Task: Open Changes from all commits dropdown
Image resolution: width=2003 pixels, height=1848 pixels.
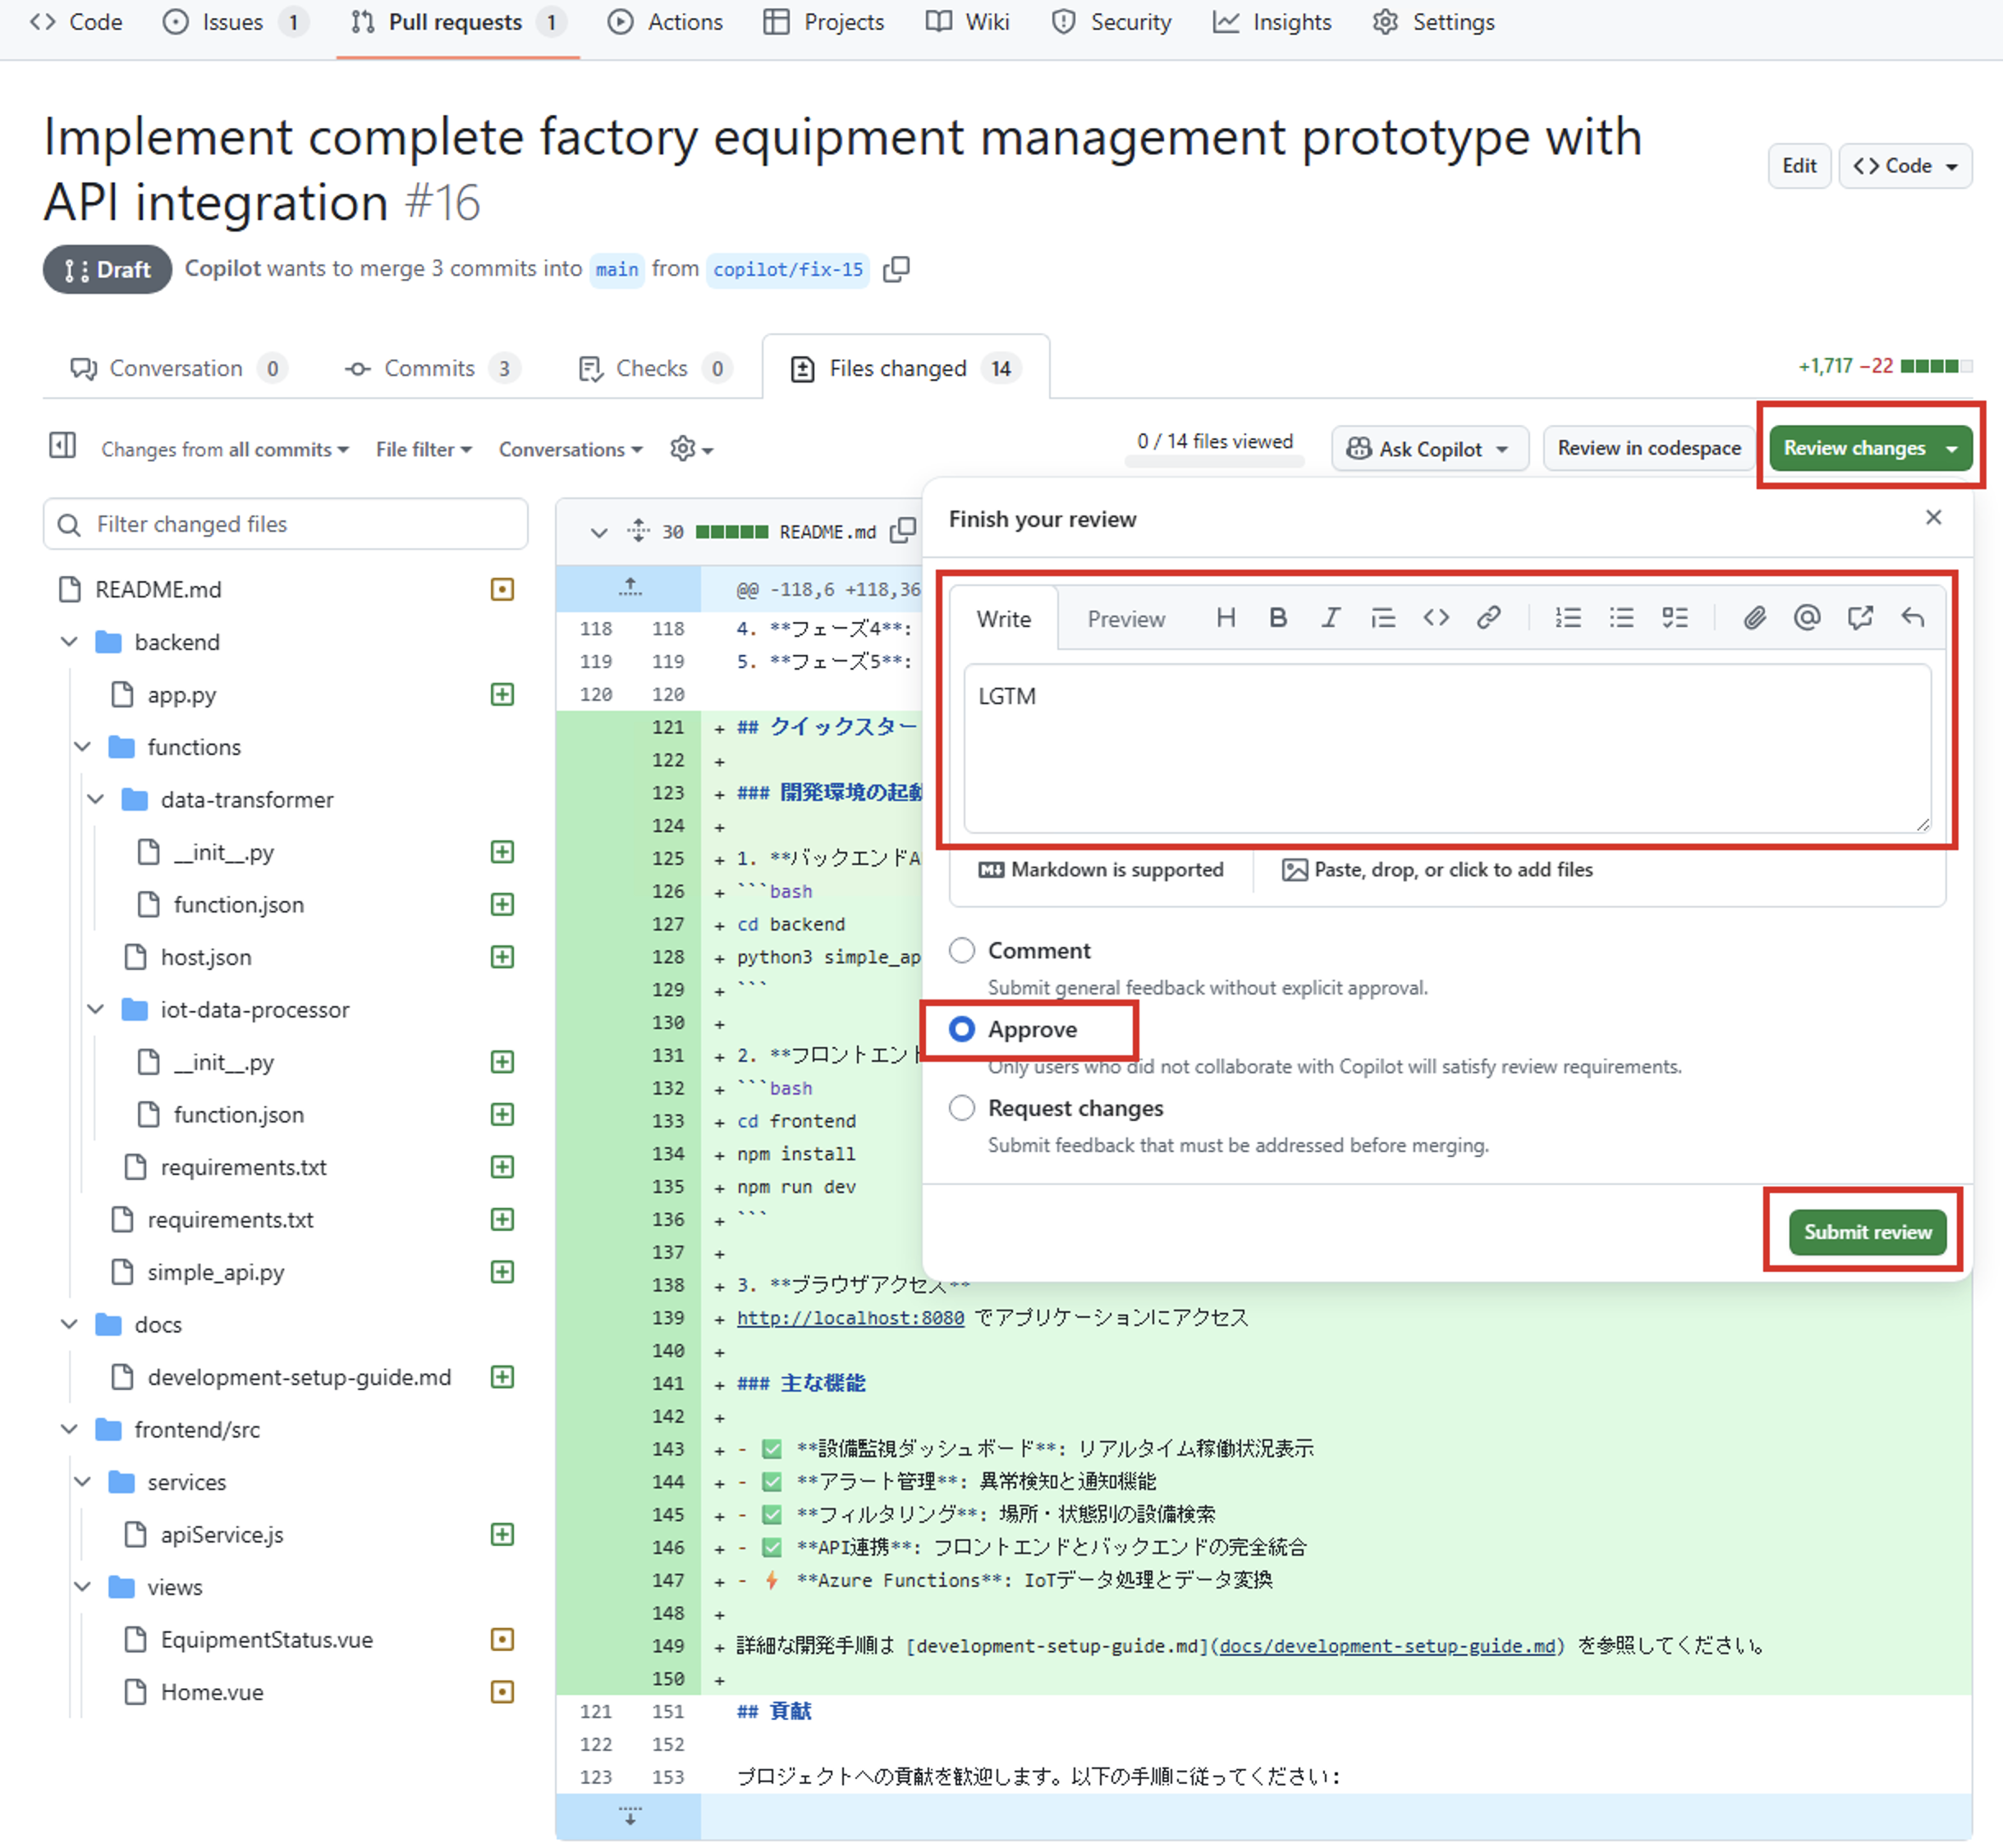Action: [x=225, y=450]
